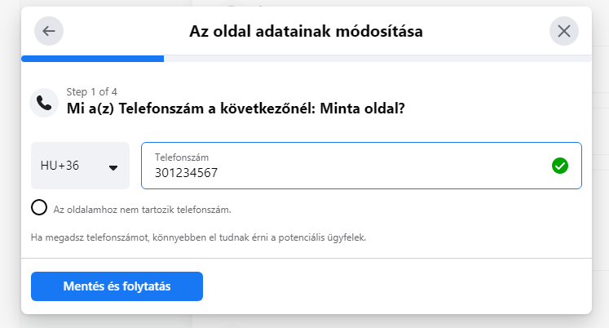Click the dialog title 'Az oldal adatainak módosítása'
609x328 pixels.
(x=306, y=31)
